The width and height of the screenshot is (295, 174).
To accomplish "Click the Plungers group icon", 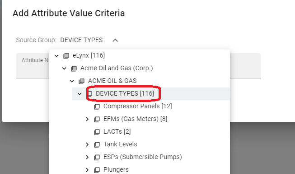I will point(97,170).
